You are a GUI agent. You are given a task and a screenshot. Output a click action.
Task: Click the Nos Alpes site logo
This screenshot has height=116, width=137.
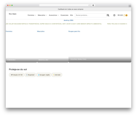point(13,14)
